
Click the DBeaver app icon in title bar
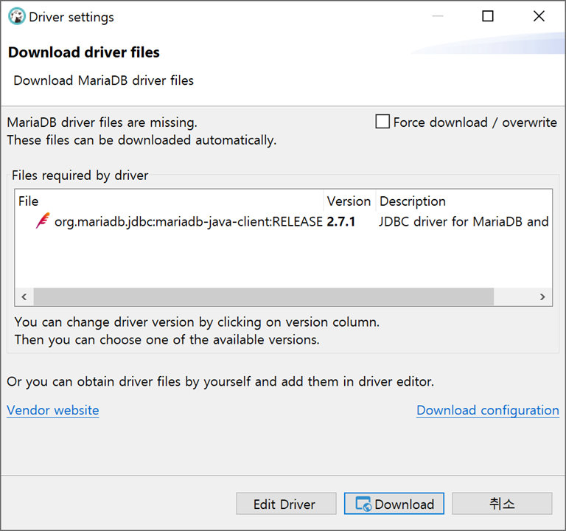(x=17, y=17)
